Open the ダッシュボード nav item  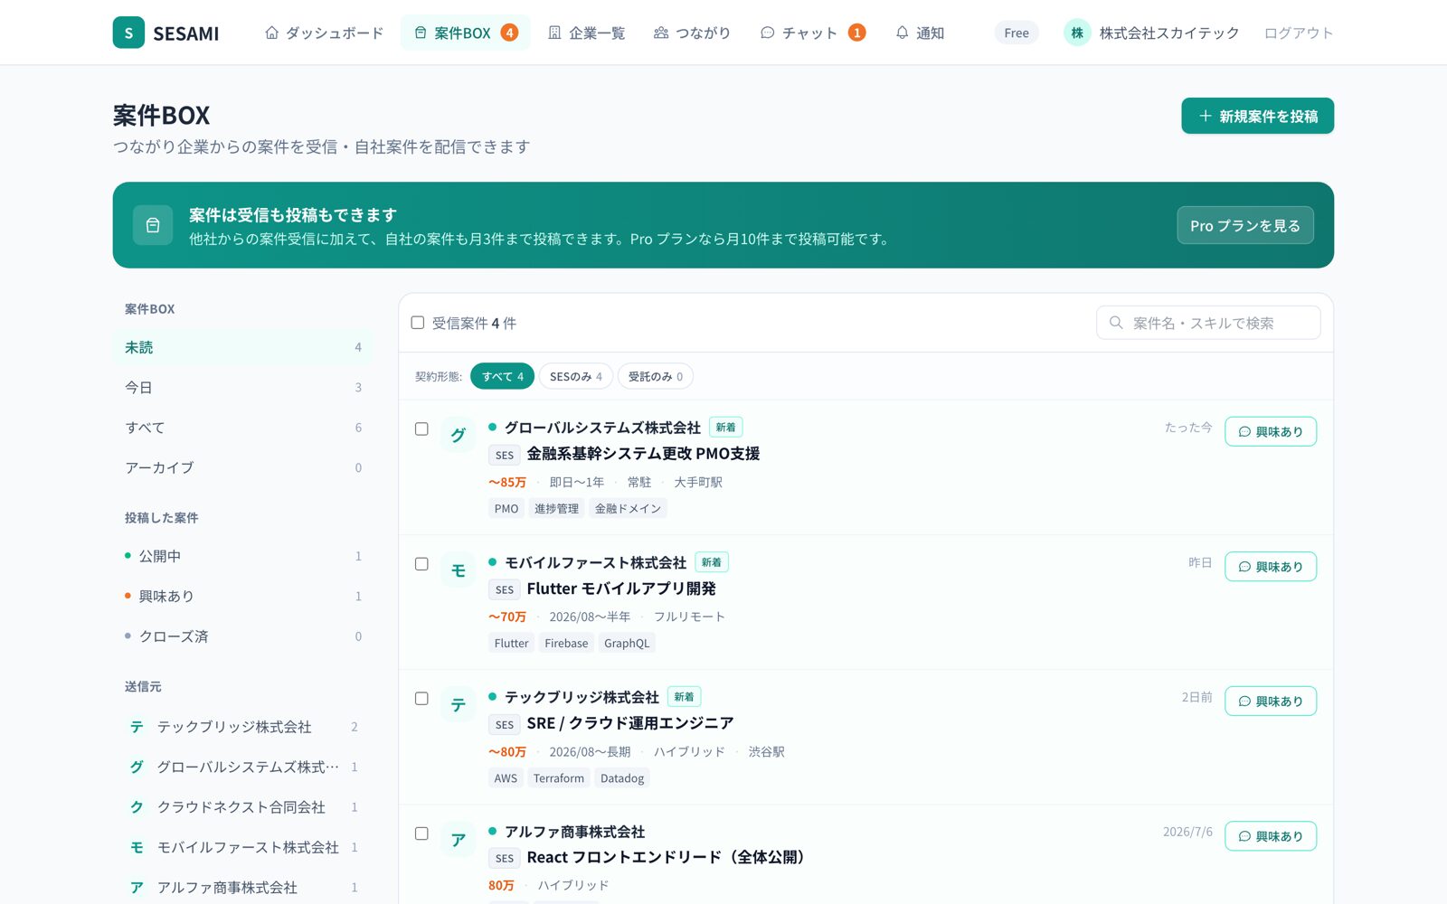pos(324,33)
